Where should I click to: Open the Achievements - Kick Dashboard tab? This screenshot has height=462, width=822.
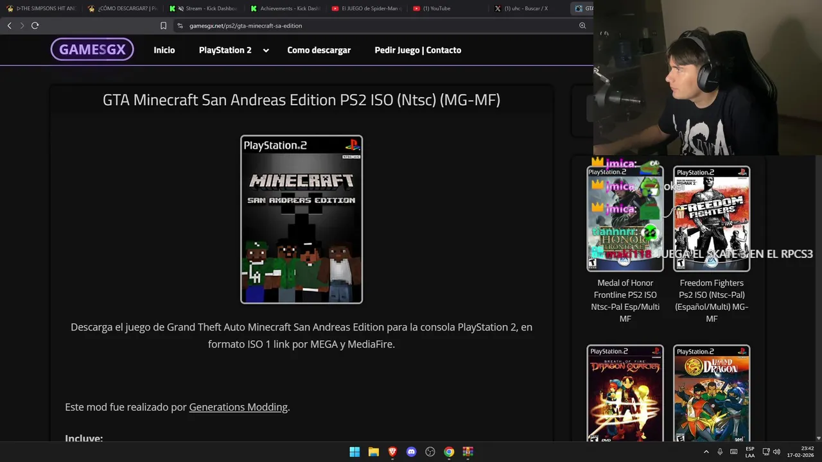click(x=286, y=8)
